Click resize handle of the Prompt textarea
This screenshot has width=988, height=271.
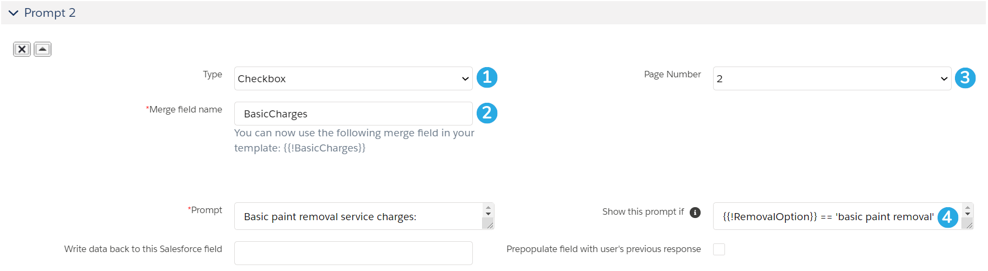coord(489,224)
